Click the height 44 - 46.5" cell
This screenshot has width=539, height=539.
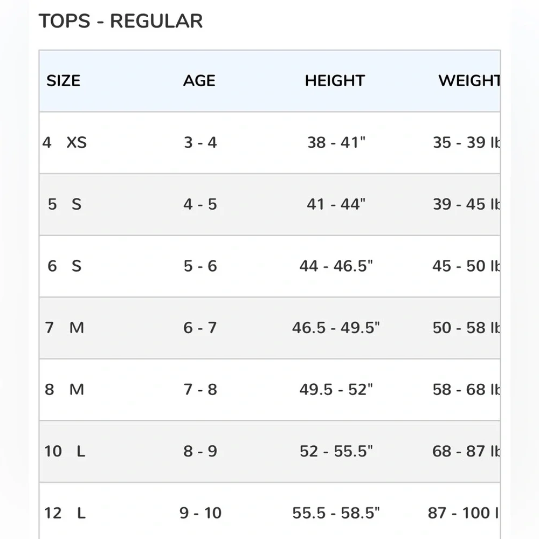336,266
